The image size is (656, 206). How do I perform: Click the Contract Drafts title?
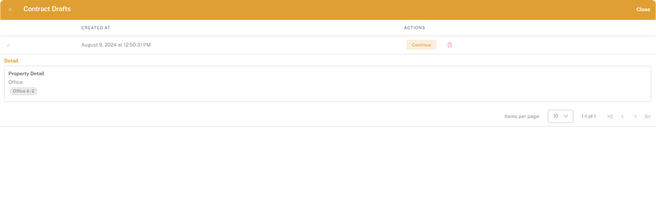47,9
